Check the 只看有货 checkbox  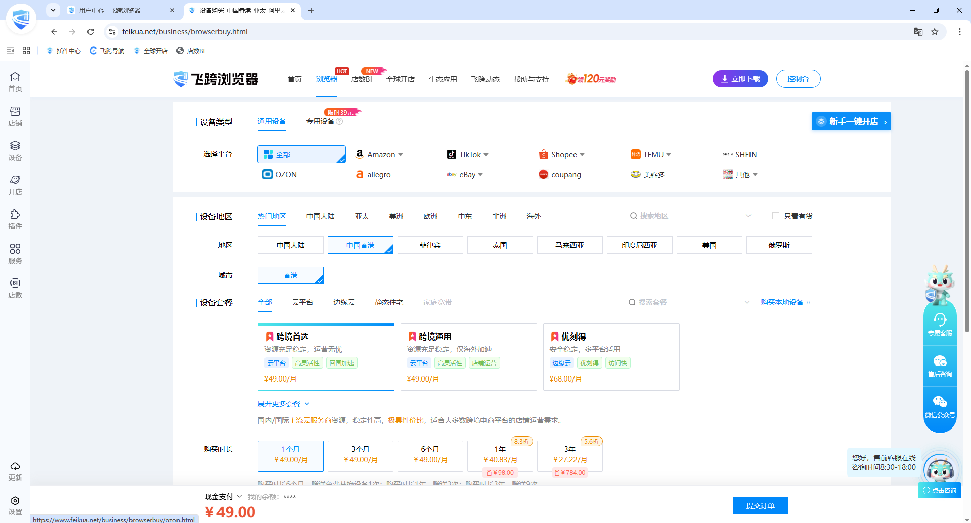776,216
